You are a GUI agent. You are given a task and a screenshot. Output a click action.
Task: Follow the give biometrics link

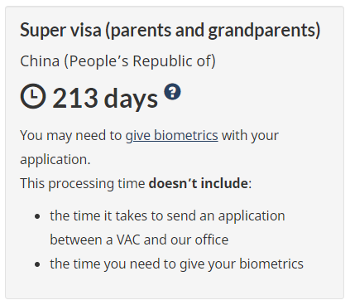[x=172, y=136]
